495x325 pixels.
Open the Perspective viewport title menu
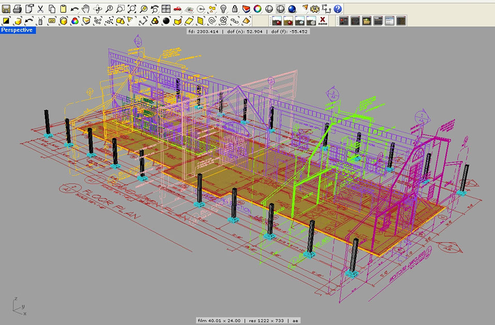pos(17,30)
